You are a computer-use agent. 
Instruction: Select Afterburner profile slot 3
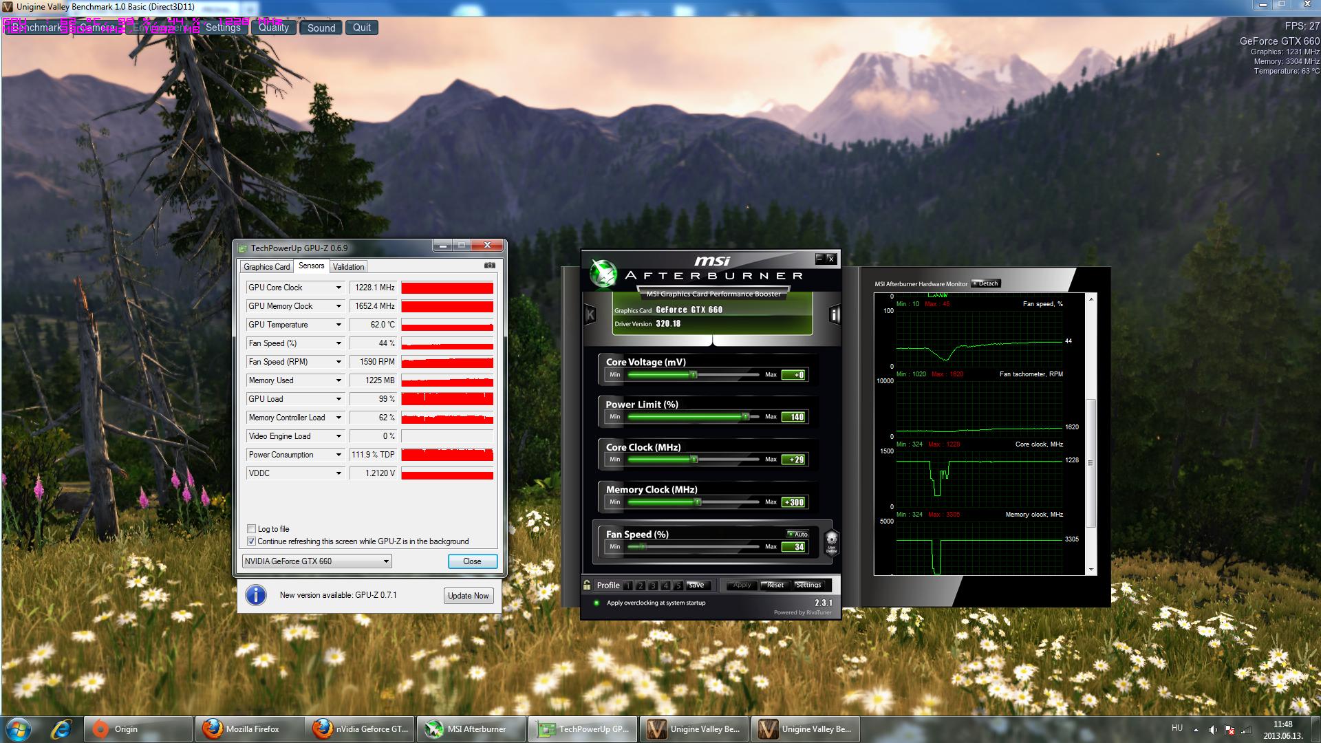tap(653, 585)
